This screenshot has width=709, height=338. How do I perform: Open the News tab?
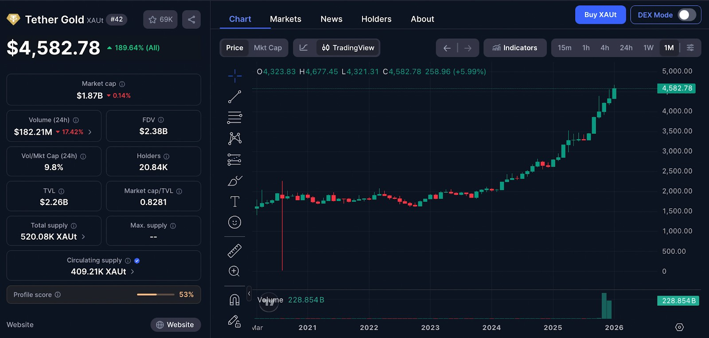click(331, 19)
